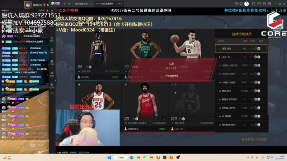Go back with the left arrow icon
This screenshot has width=287, height=161.
pos(65,4)
